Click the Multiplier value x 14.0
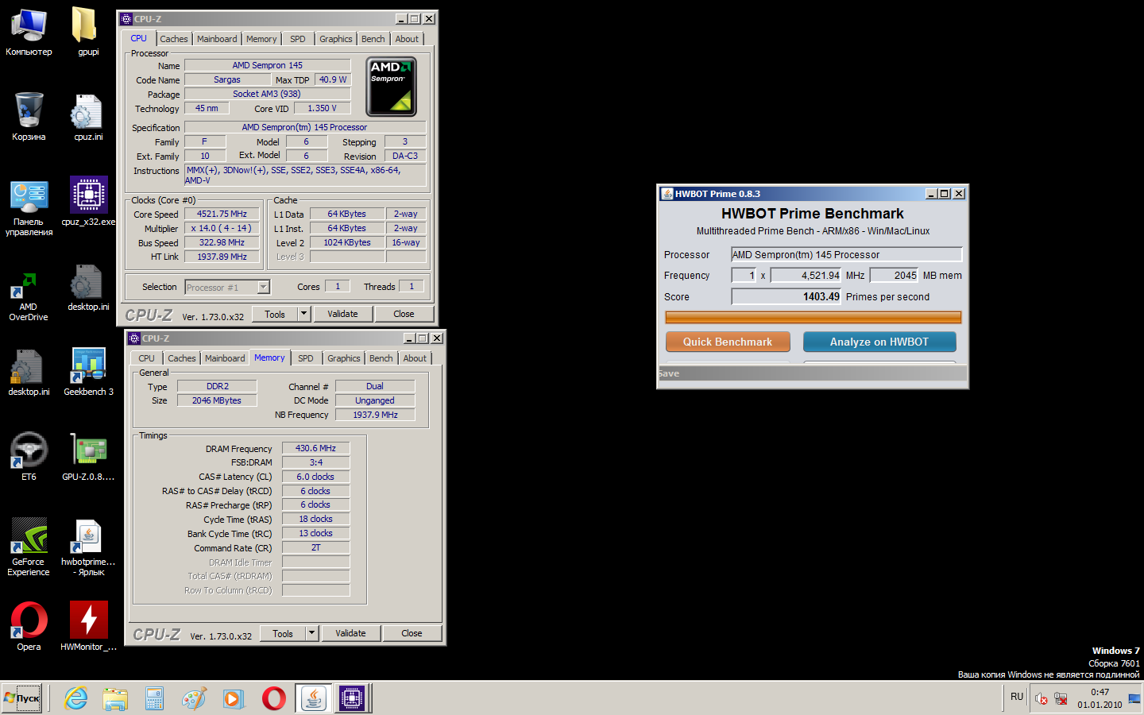This screenshot has width=1144, height=715. pyautogui.click(x=222, y=228)
